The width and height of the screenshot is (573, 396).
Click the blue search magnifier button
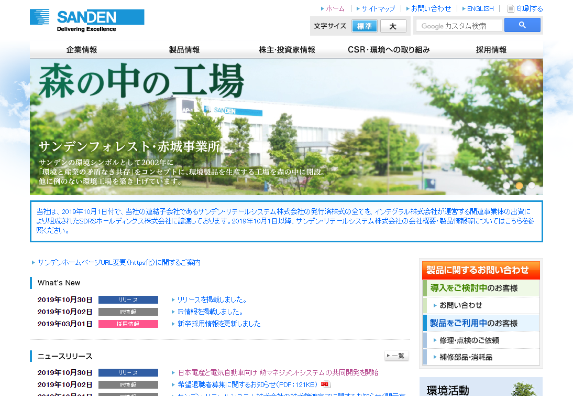click(x=522, y=25)
